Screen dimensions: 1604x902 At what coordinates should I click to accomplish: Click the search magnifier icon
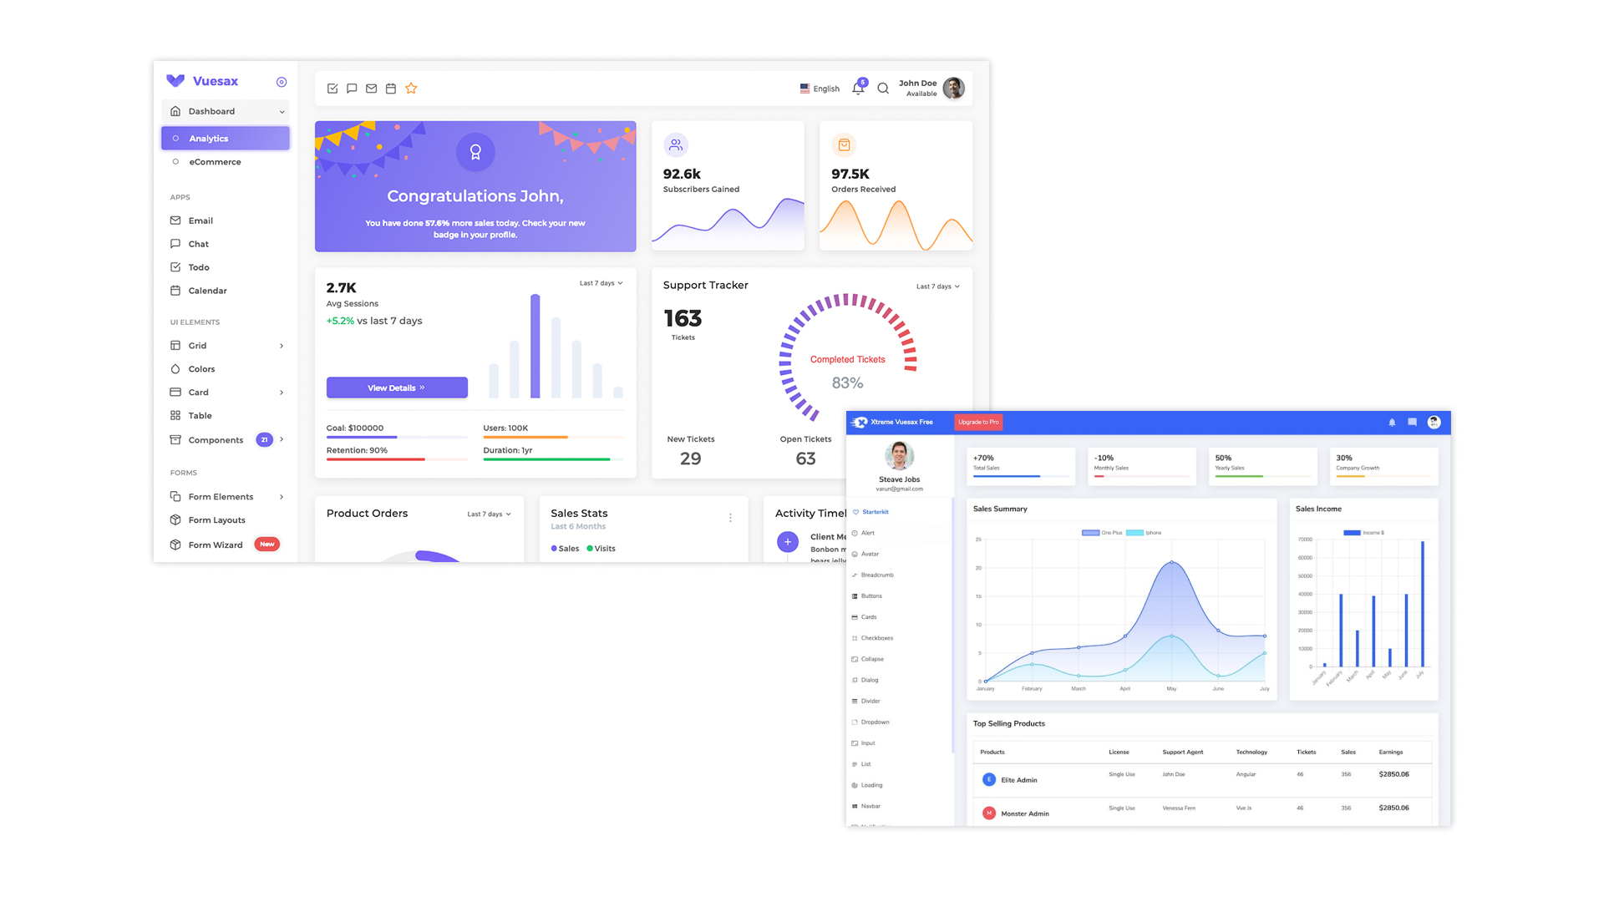coord(882,88)
